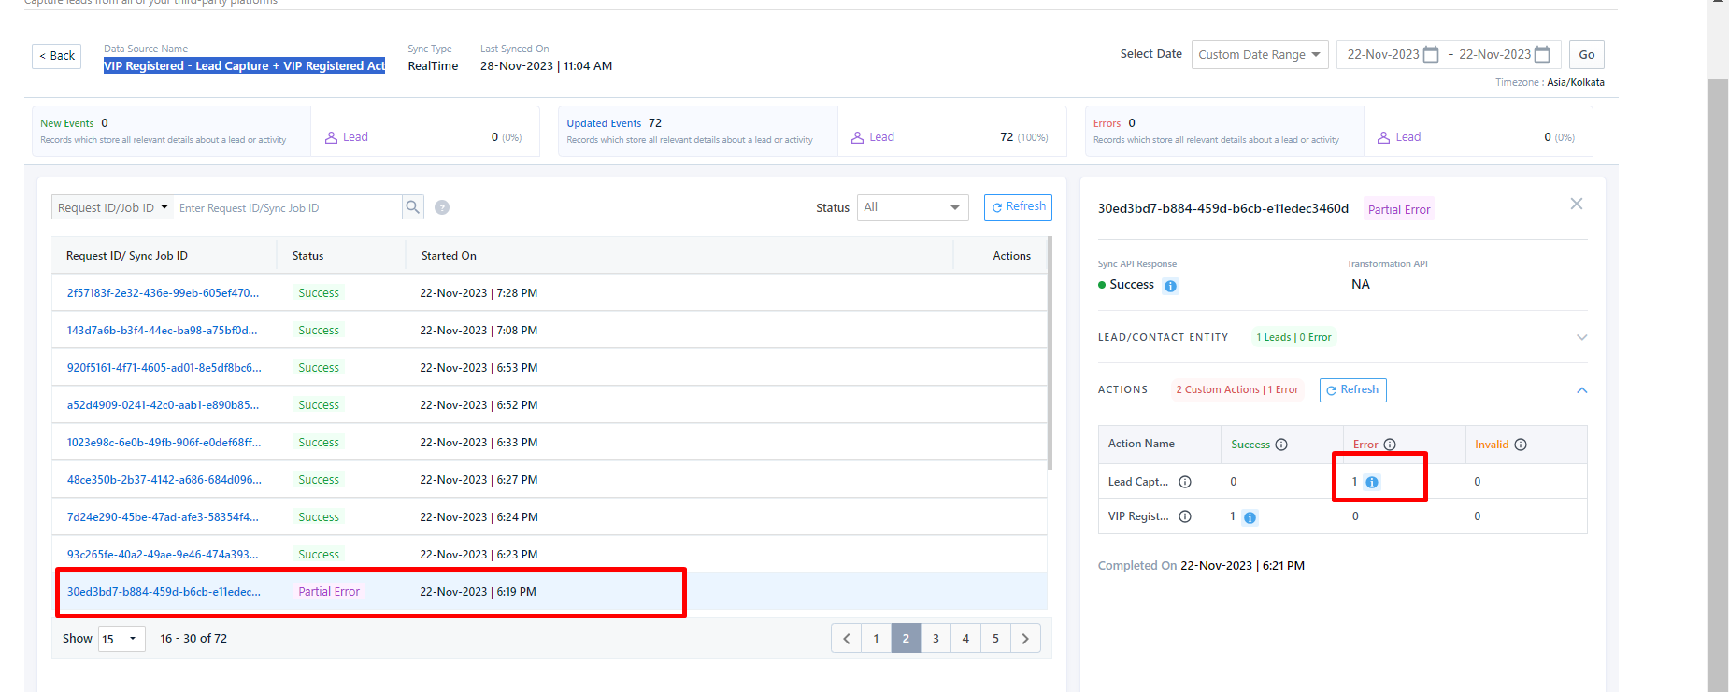Go to page 5
The image size is (1729, 692).
tap(995, 639)
